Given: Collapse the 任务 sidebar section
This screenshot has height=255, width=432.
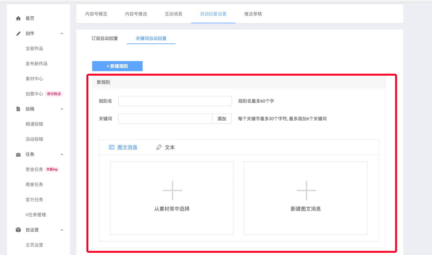Looking at the screenshot, I should pos(62,154).
